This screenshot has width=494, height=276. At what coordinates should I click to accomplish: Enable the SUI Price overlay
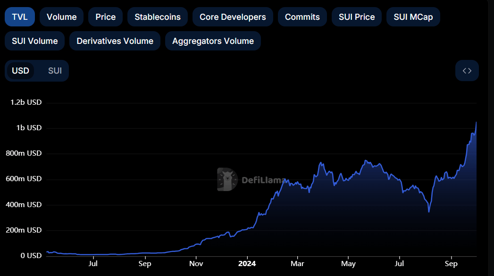[x=356, y=17]
